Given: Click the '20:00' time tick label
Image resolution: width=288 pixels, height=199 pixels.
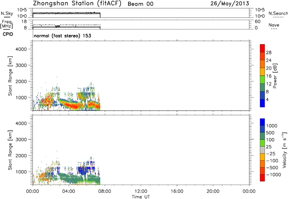Looking at the screenshot, I should click(x=213, y=191).
